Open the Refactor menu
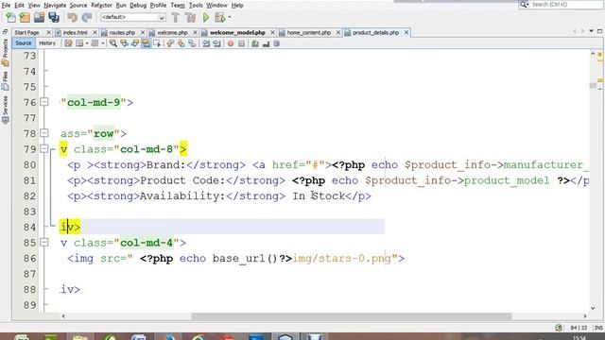605x340 pixels. (x=101, y=6)
